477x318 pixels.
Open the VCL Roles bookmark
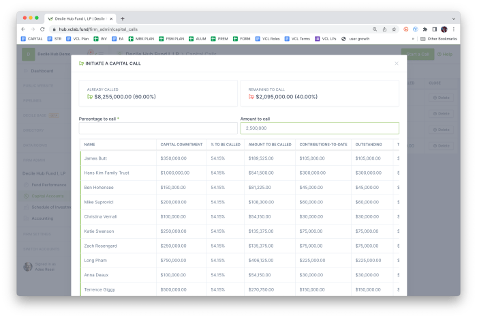pyautogui.click(x=267, y=39)
